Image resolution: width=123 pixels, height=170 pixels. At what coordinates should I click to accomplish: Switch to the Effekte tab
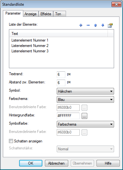pyautogui.click(x=46, y=14)
